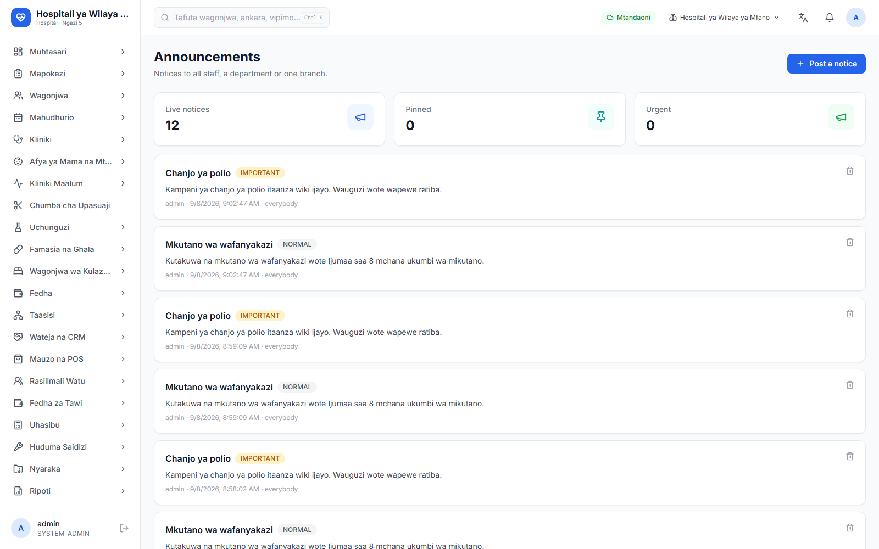This screenshot has height=549, width=879.
Task: Click the Uhasibu calculator icon
Action: click(x=18, y=425)
